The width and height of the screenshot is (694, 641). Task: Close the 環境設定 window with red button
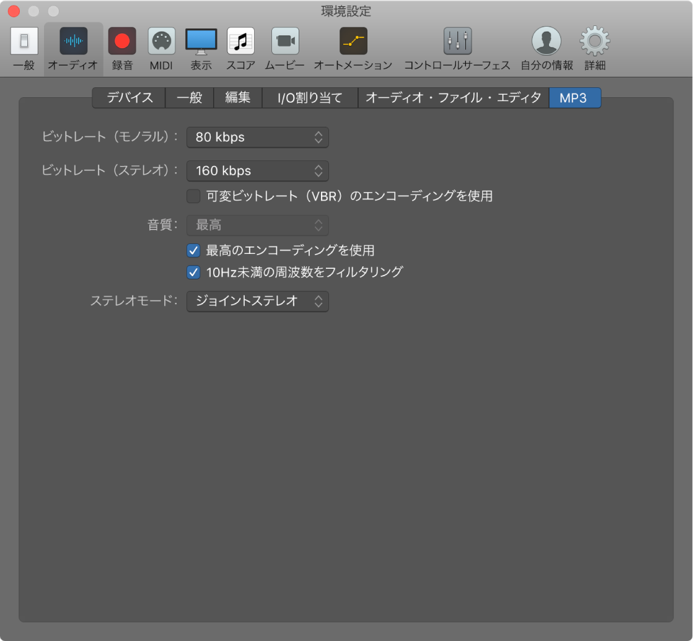point(14,11)
